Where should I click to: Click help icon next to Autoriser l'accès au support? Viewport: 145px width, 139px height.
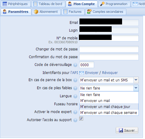[x=75, y=120]
